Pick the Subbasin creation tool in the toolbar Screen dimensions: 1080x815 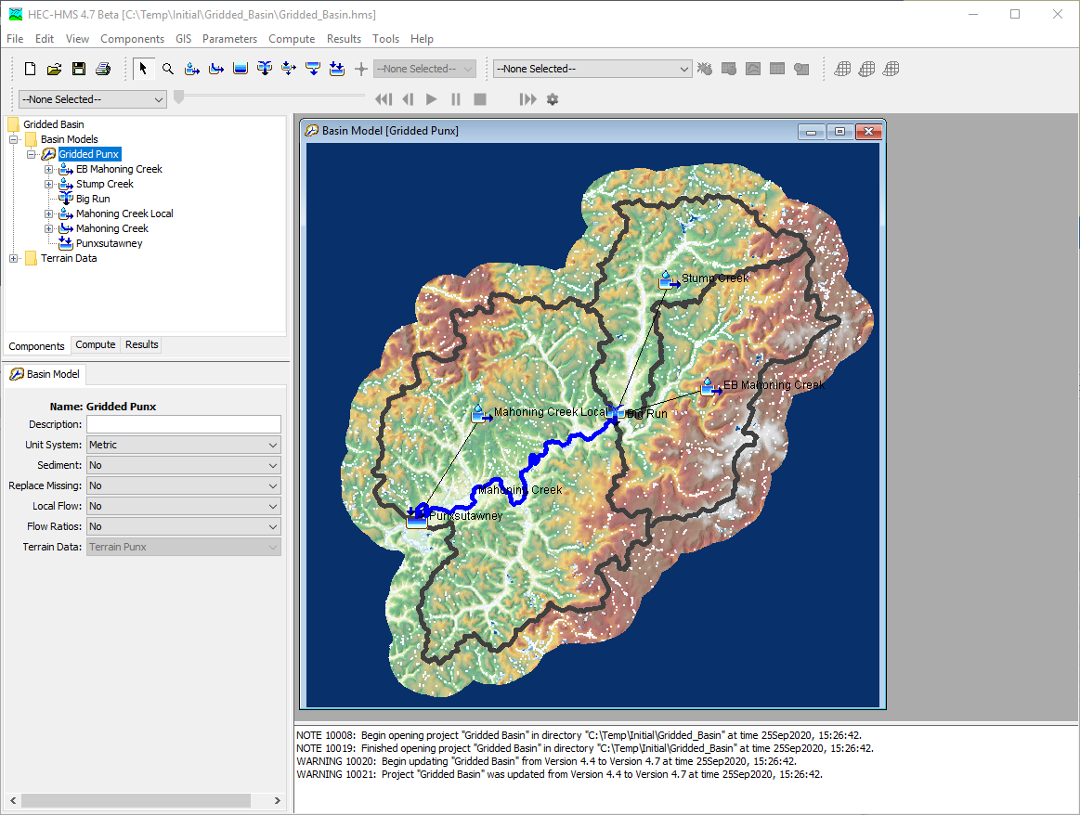[192, 69]
